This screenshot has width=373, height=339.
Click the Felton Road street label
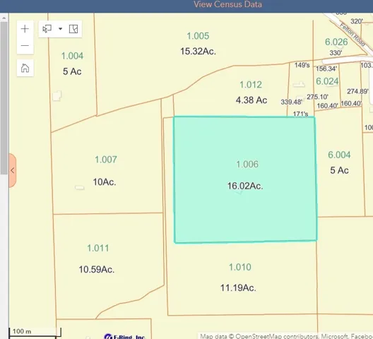[x=353, y=35]
